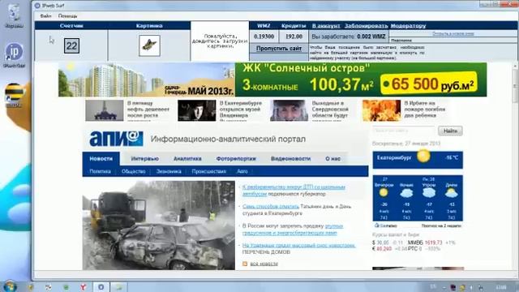This screenshot has height=292, width=519.
Task: Open the Помощь menu
Action: tap(67, 16)
